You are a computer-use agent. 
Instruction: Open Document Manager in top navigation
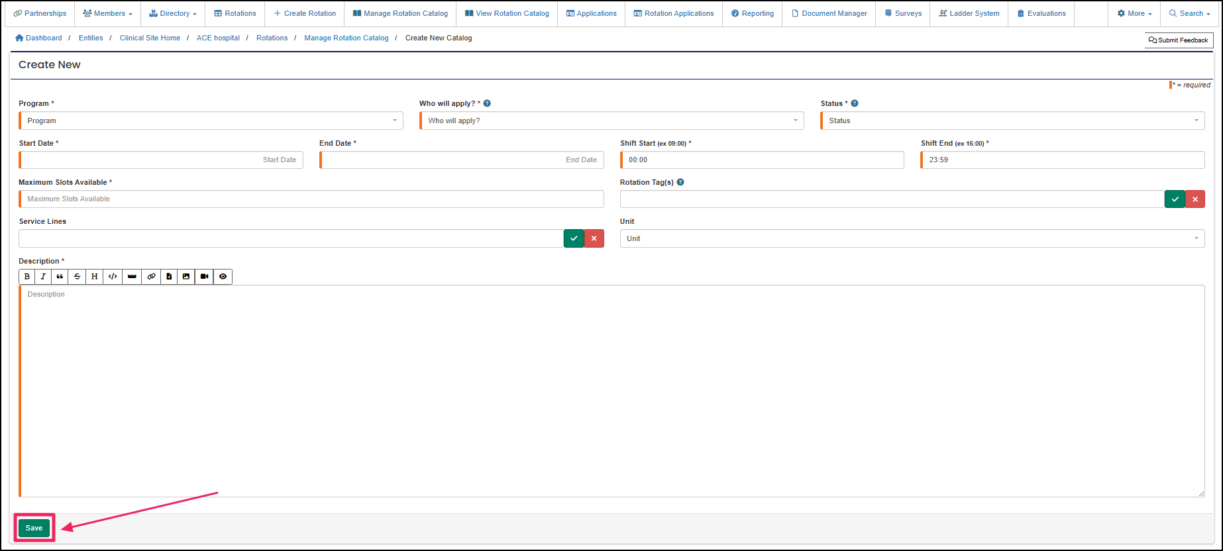(829, 13)
